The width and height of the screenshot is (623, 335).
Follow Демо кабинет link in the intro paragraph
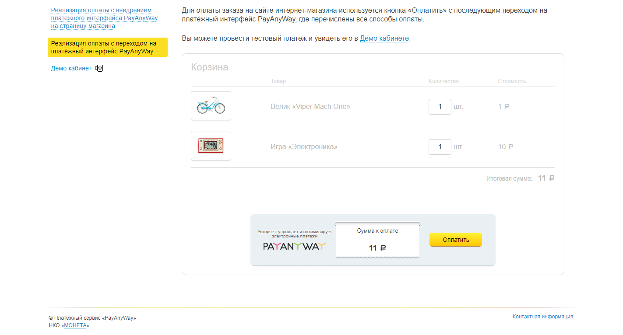(x=384, y=38)
